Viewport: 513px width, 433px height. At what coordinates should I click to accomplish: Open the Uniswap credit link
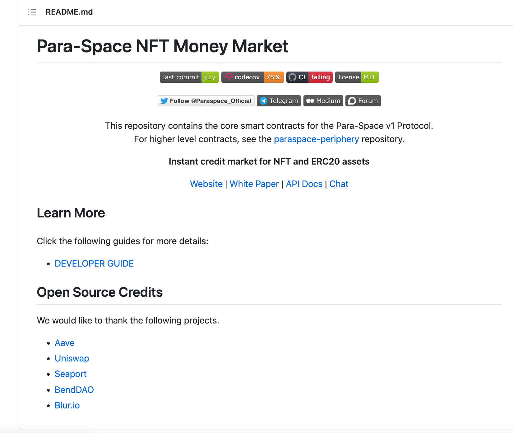click(x=72, y=358)
